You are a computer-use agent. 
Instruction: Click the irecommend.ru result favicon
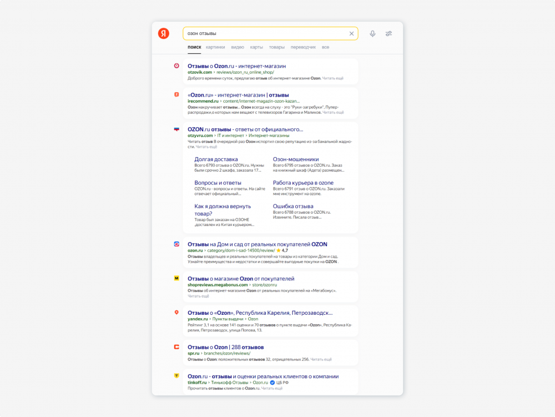click(176, 94)
